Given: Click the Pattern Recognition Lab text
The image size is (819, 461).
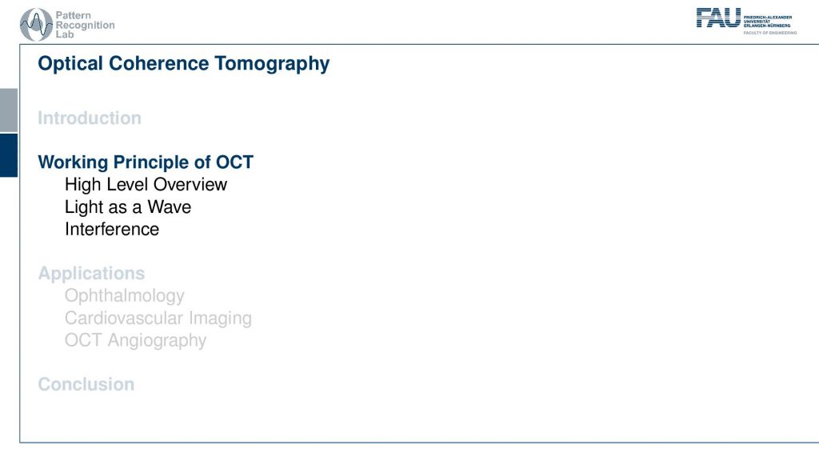Looking at the screenshot, I should [85, 25].
